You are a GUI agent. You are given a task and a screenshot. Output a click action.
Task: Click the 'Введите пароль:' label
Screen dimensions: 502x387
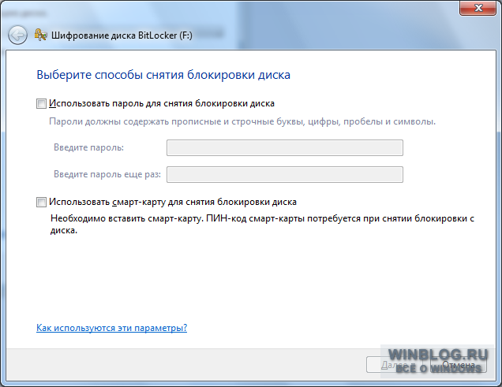(88, 147)
